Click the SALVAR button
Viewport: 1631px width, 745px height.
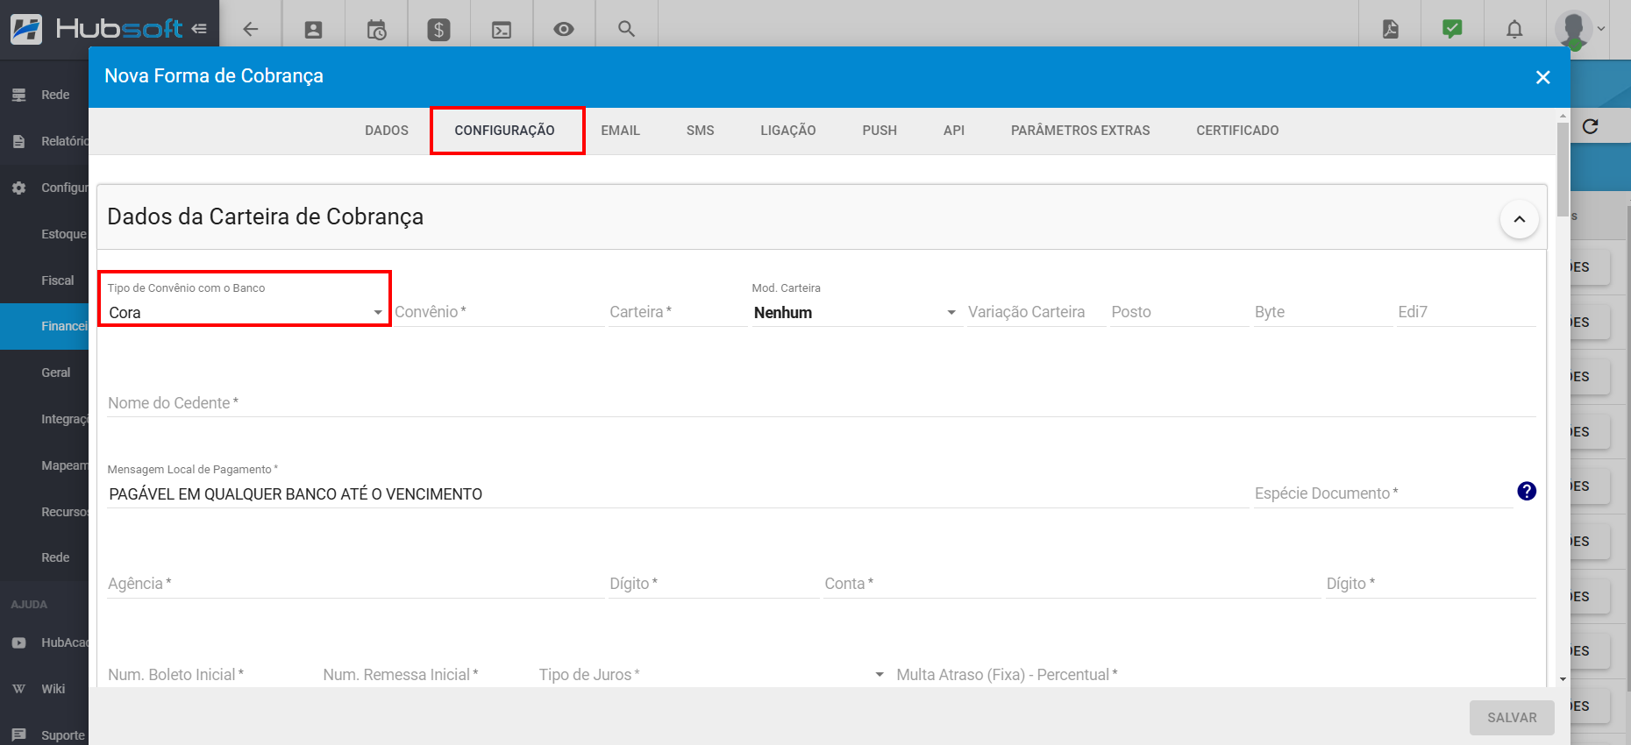pos(1512,718)
